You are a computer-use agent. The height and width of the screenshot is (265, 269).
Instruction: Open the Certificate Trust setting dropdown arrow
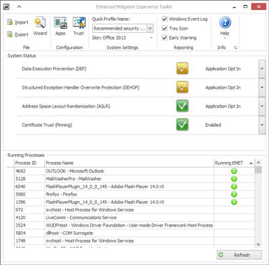262,125
